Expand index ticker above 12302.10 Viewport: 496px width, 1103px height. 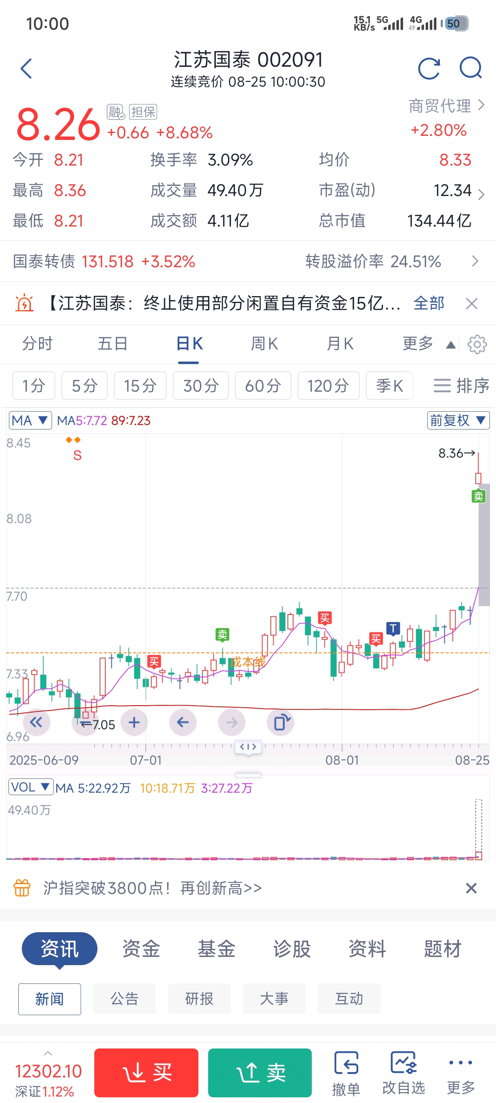[48, 1053]
